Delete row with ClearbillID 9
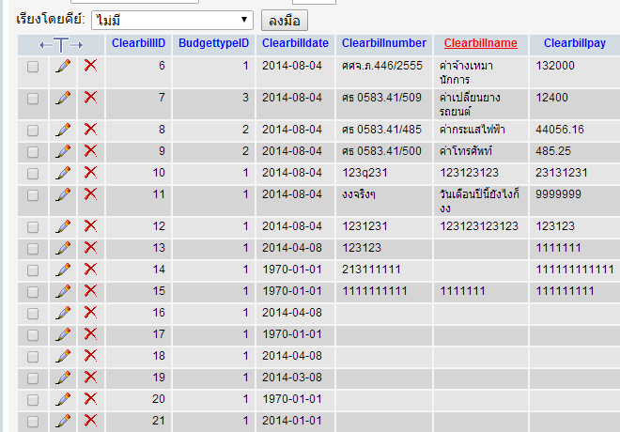Image resolution: width=620 pixels, height=432 pixels. coord(90,150)
